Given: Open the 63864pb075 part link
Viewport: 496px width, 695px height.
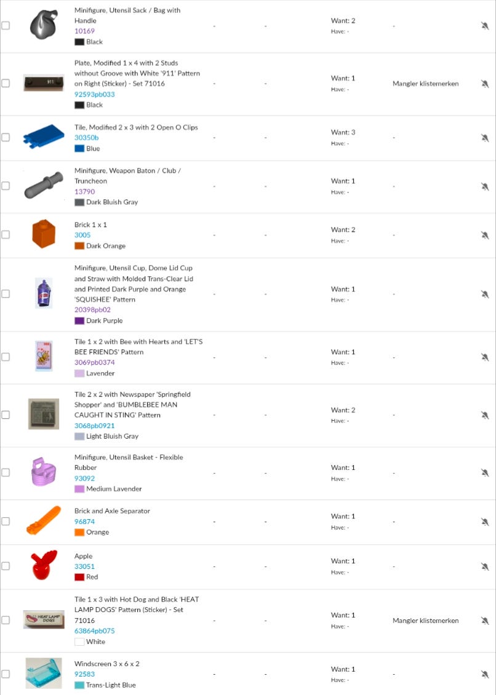Looking at the screenshot, I should pos(94,630).
